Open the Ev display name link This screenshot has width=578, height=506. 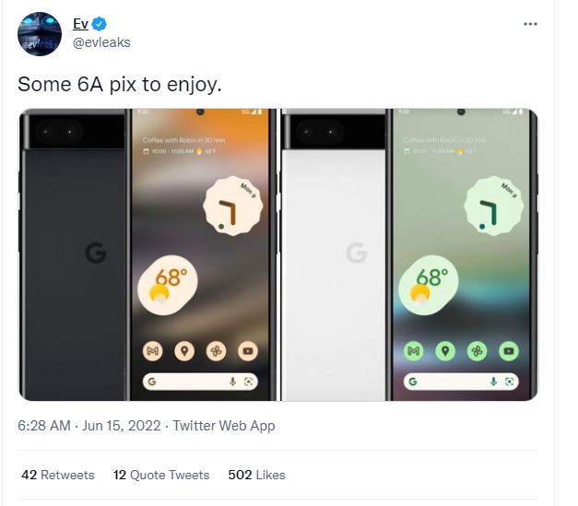(x=80, y=24)
